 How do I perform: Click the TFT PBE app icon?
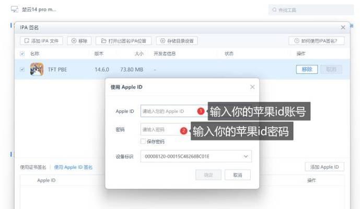(x=37, y=69)
